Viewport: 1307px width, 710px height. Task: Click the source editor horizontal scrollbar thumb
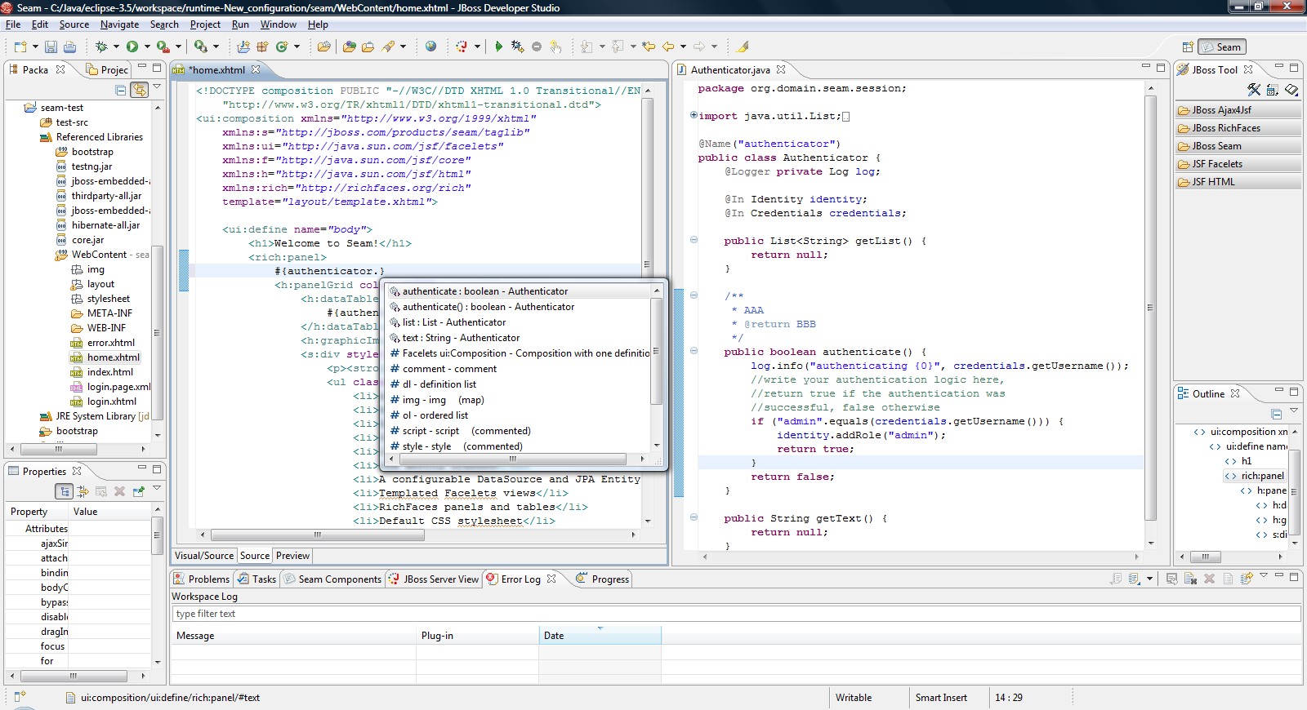317,535
